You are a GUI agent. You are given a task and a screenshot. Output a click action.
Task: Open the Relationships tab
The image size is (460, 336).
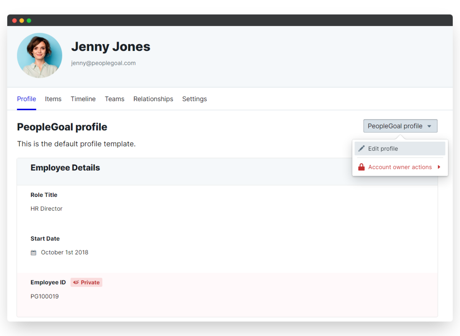(153, 99)
